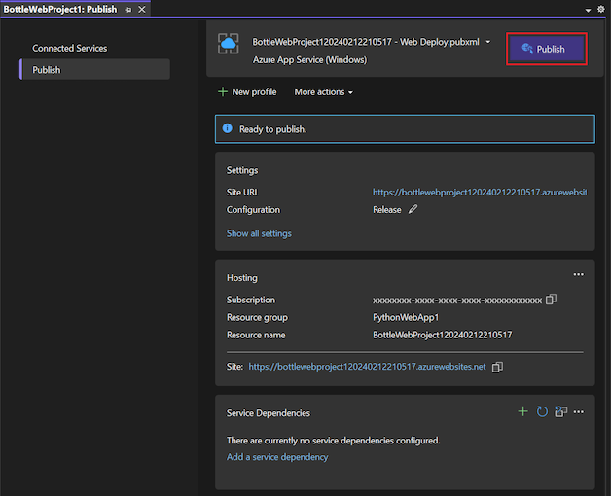611x496 pixels.
Task: Open the Hosting more options ellipsis
Action: tap(579, 274)
